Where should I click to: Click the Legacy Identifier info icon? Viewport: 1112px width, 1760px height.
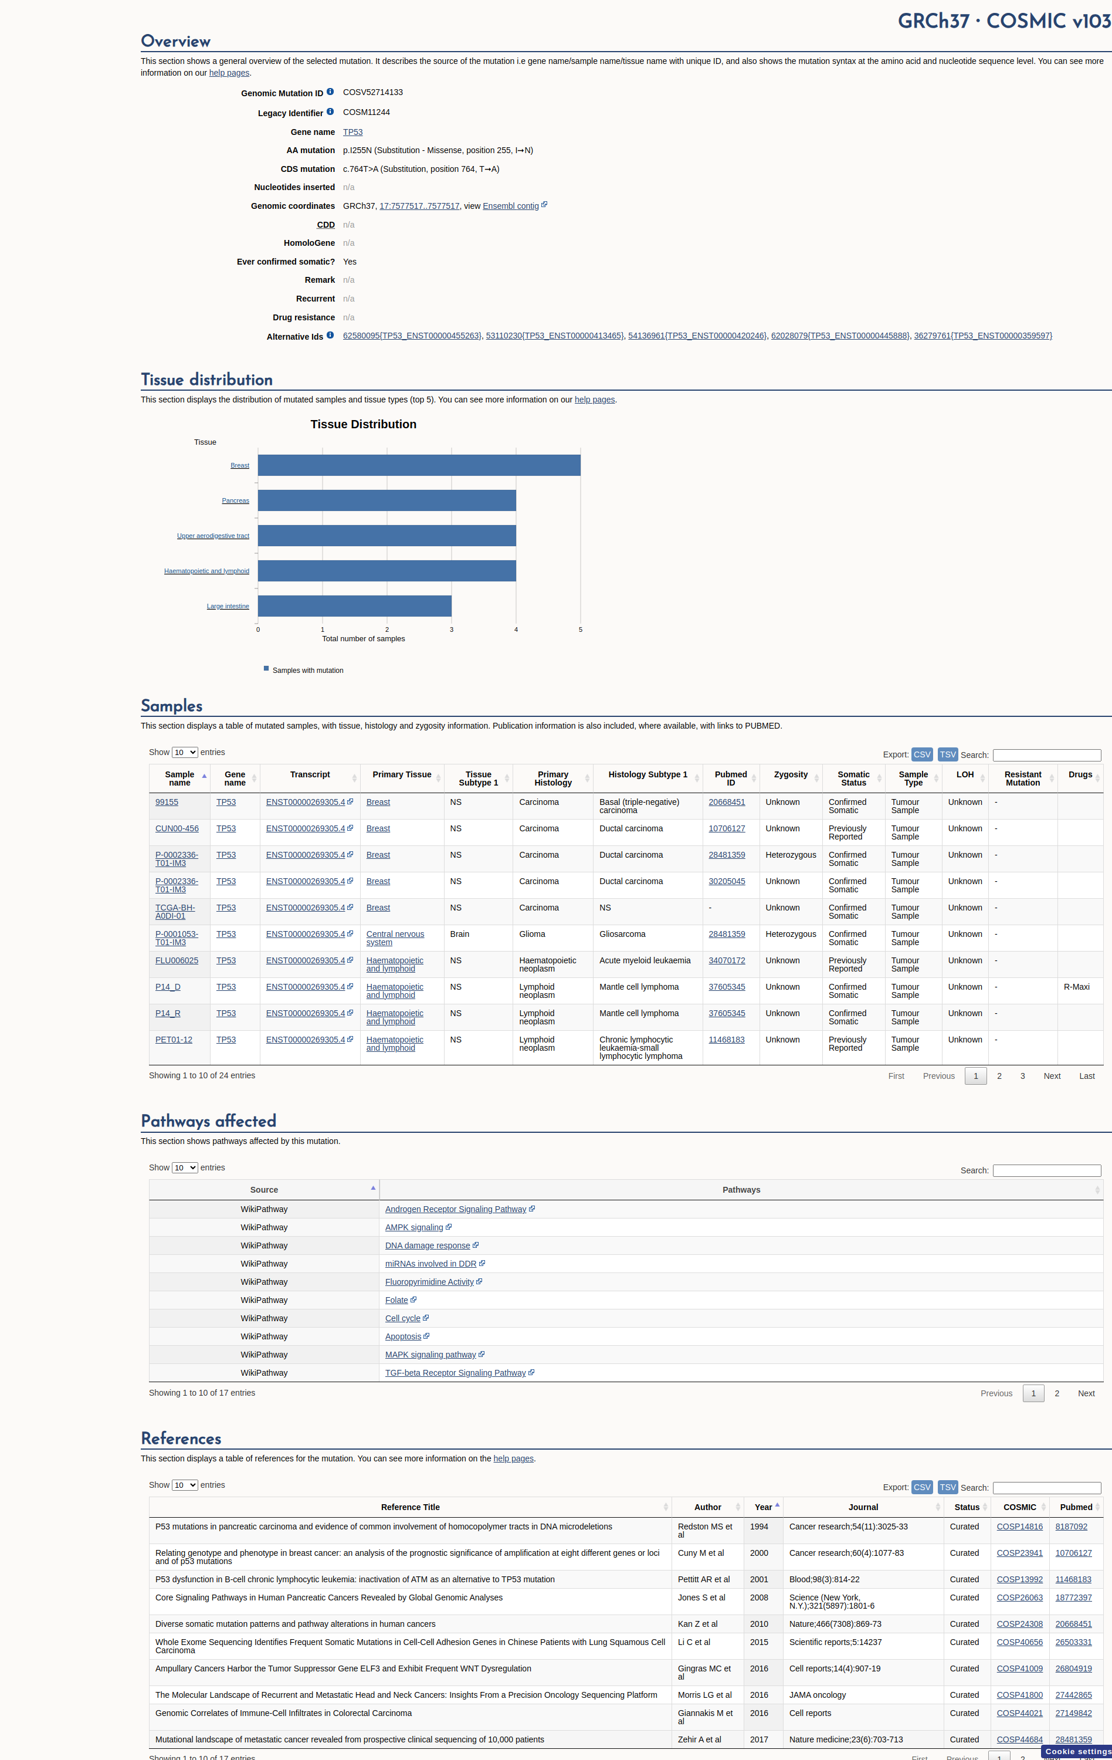click(x=330, y=112)
